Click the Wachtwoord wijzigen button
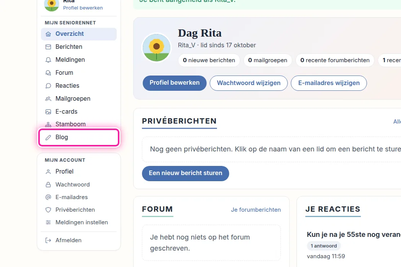Screen dimensions: 401x267 pyautogui.click(x=249, y=83)
